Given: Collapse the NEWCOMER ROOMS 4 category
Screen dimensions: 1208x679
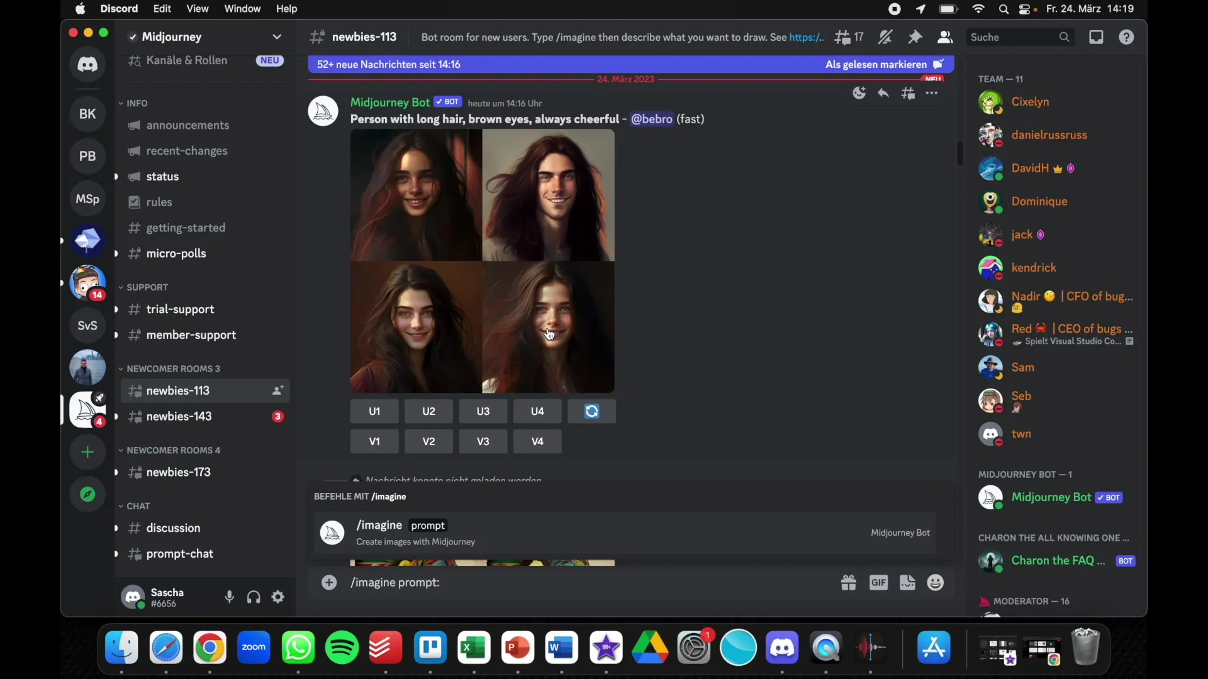Looking at the screenshot, I should click(170, 451).
